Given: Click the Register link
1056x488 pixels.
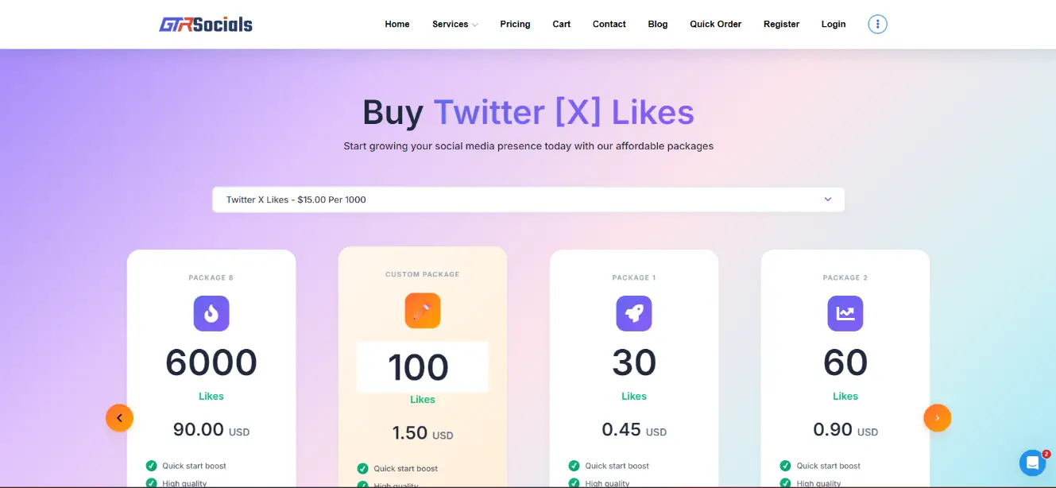Looking at the screenshot, I should [781, 24].
